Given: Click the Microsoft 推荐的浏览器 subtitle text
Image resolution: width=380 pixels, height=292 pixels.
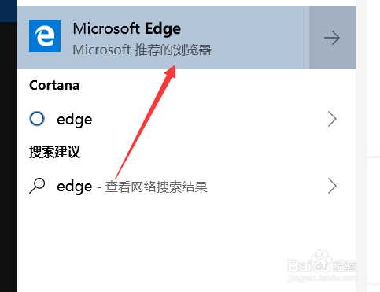Looking at the screenshot, I should (142, 50).
